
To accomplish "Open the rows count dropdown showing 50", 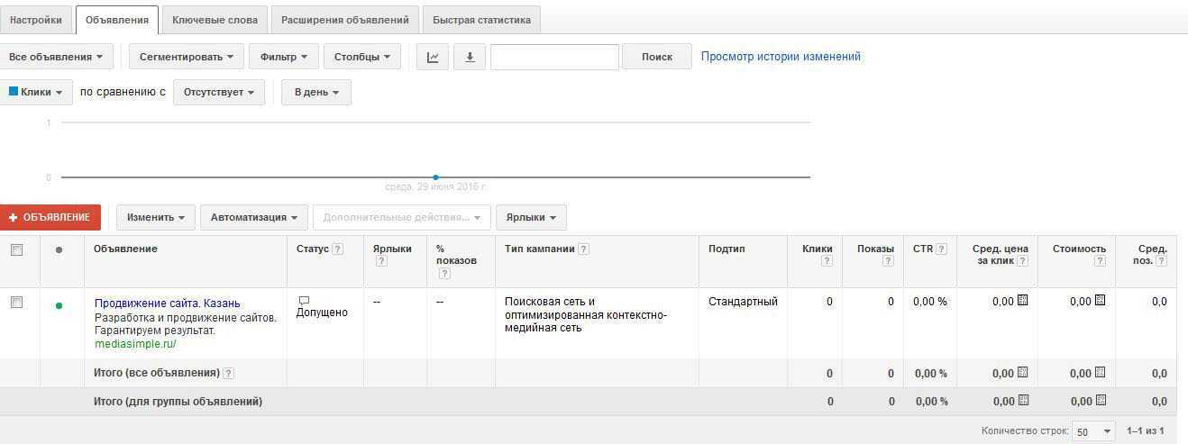I will (1094, 431).
